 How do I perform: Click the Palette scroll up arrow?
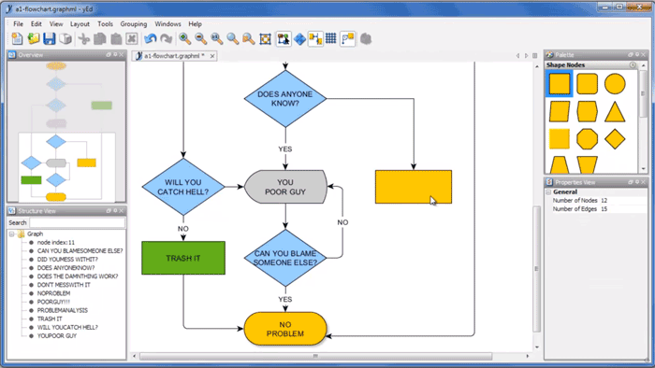click(x=644, y=65)
